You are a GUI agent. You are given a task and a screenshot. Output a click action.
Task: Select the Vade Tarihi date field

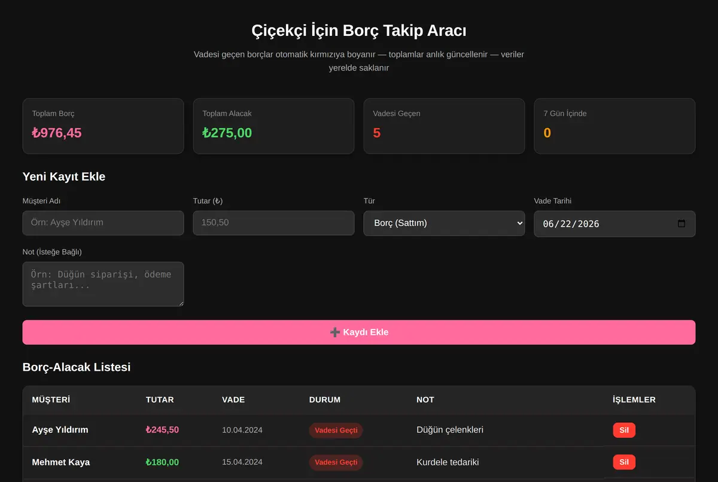point(614,224)
